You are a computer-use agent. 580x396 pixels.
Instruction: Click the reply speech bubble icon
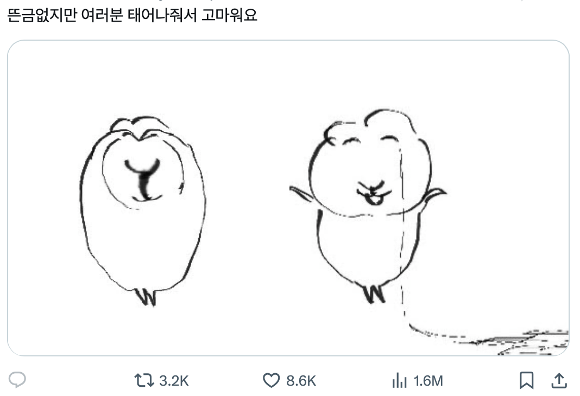(x=17, y=380)
